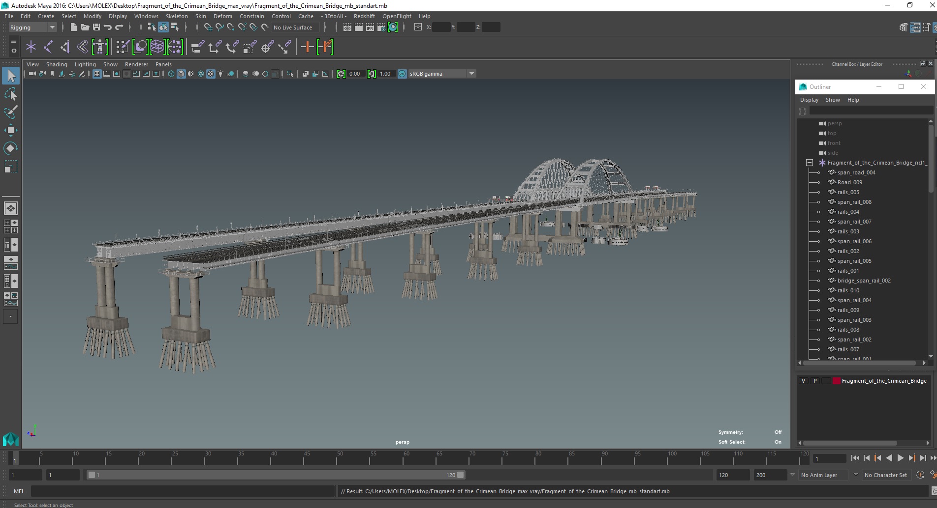Open the Rigging menu set dropdown
Image resolution: width=937 pixels, height=508 pixels.
pos(32,28)
